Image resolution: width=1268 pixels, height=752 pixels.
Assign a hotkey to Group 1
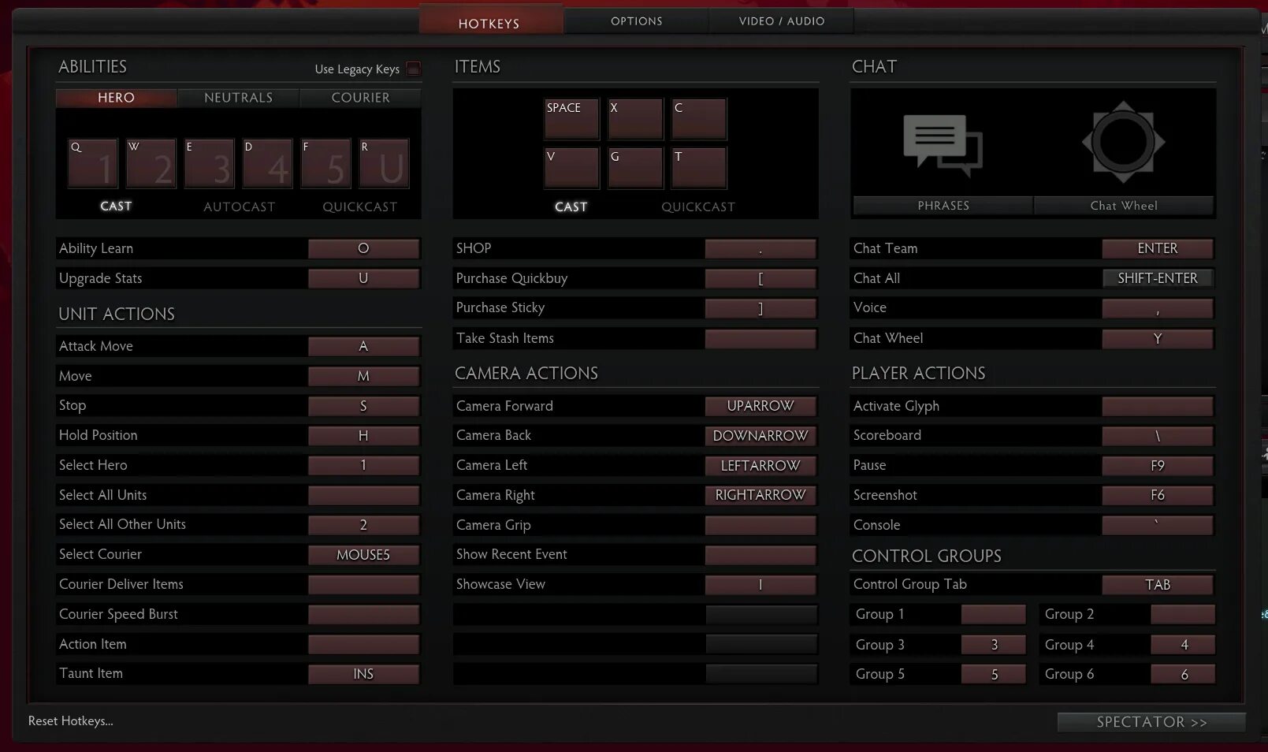(x=994, y=614)
